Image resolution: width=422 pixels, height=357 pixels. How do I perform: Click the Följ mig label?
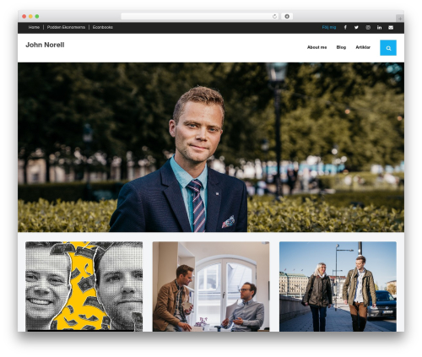[x=329, y=27]
